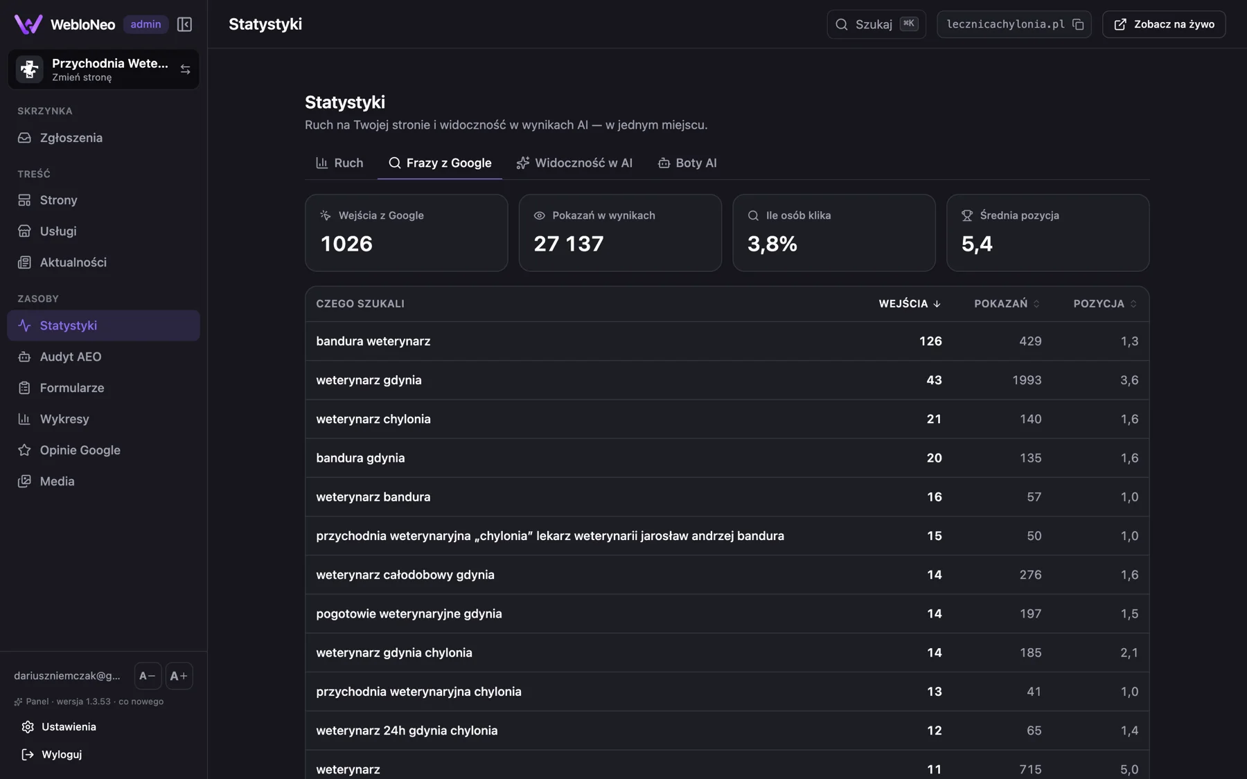Increase font size with A+ button
The width and height of the screenshot is (1247, 779).
point(179,676)
